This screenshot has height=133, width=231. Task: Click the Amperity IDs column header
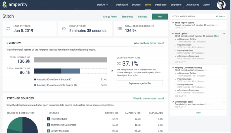pyautogui.click(x=133, y=113)
